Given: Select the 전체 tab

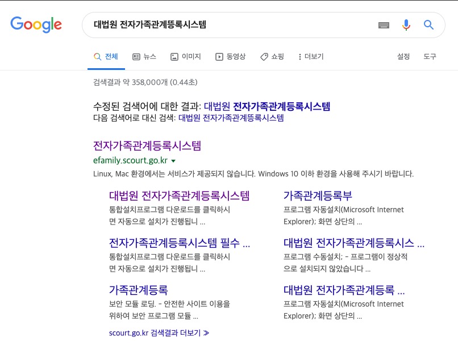Looking at the screenshot, I should 106,57.
